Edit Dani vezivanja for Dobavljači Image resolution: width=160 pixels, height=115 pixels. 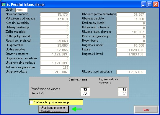click(x=85, y=94)
